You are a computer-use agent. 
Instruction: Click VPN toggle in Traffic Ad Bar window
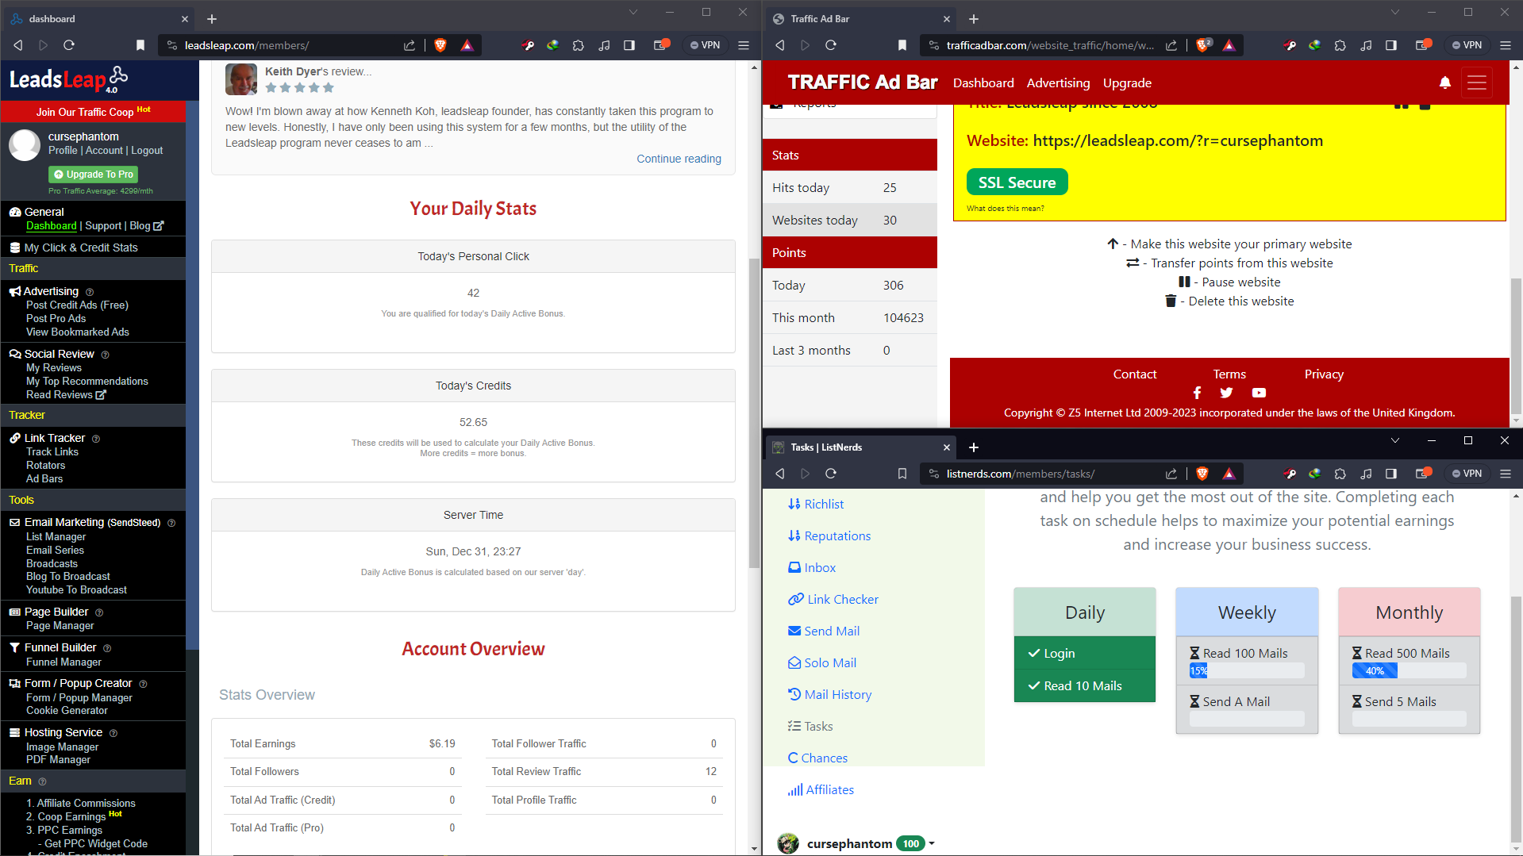tap(1467, 45)
